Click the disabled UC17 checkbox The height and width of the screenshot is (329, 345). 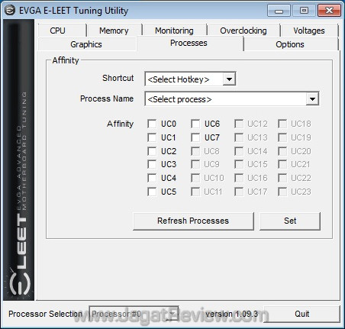239,192
